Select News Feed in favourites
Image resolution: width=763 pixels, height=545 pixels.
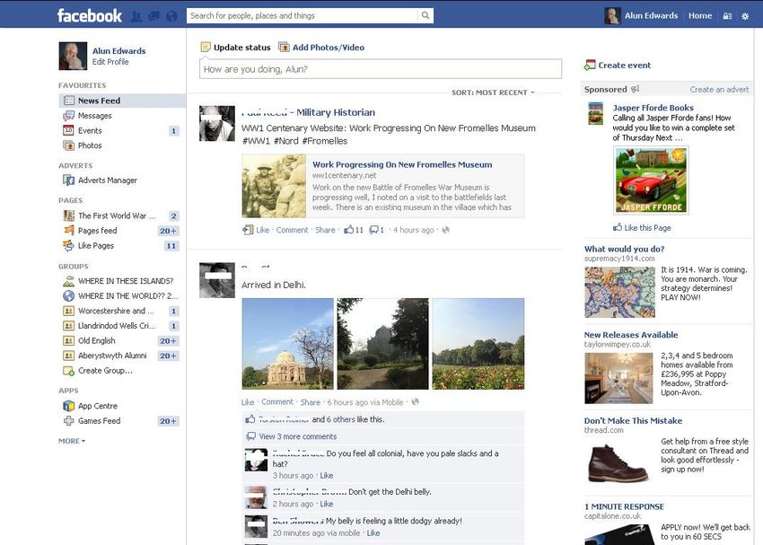[x=122, y=101]
